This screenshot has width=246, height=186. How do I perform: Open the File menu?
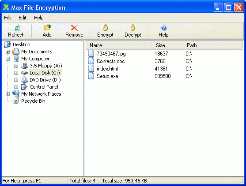click(x=8, y=18)
